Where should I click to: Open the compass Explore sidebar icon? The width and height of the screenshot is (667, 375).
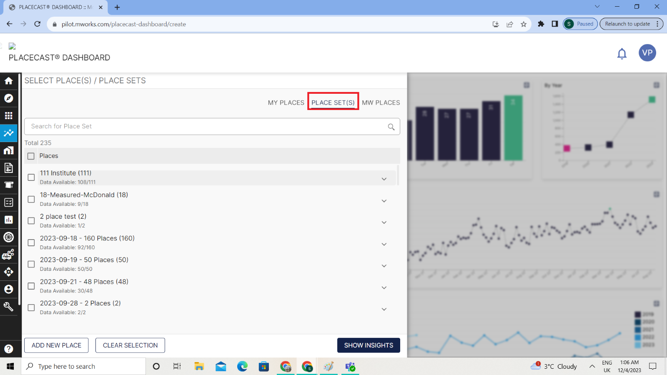point(9,98)
